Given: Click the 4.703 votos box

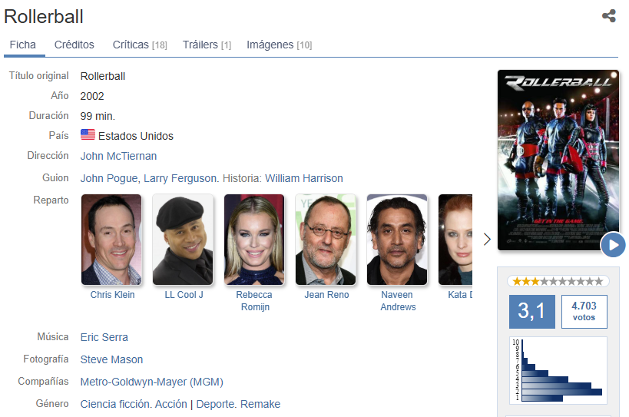Looking at the screenshot, I should click(x=584, y=312).
